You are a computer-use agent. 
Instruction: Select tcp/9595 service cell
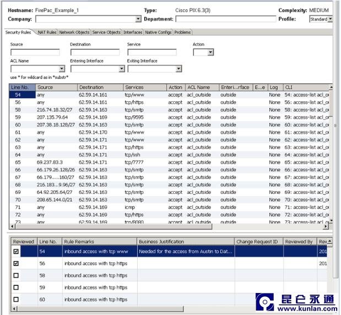[x=134, y=117]
